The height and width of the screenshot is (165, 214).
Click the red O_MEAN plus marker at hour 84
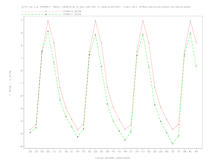pos(196,43)
